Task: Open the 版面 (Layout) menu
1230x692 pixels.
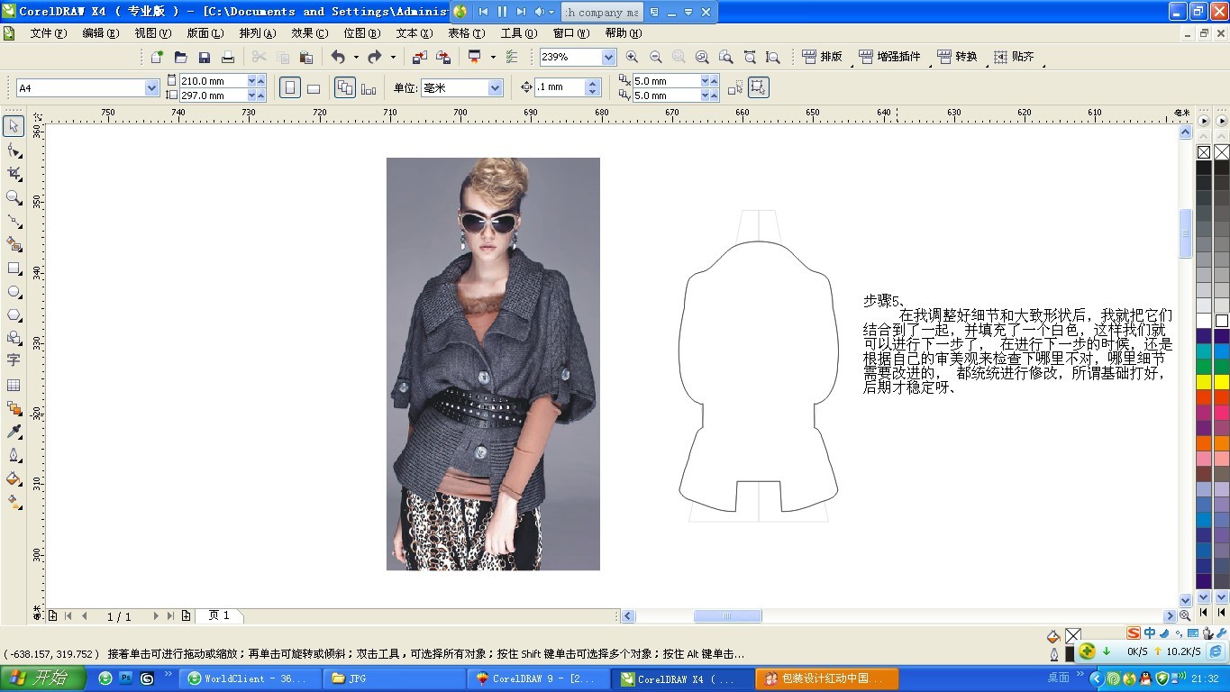Action: (205, 33)
